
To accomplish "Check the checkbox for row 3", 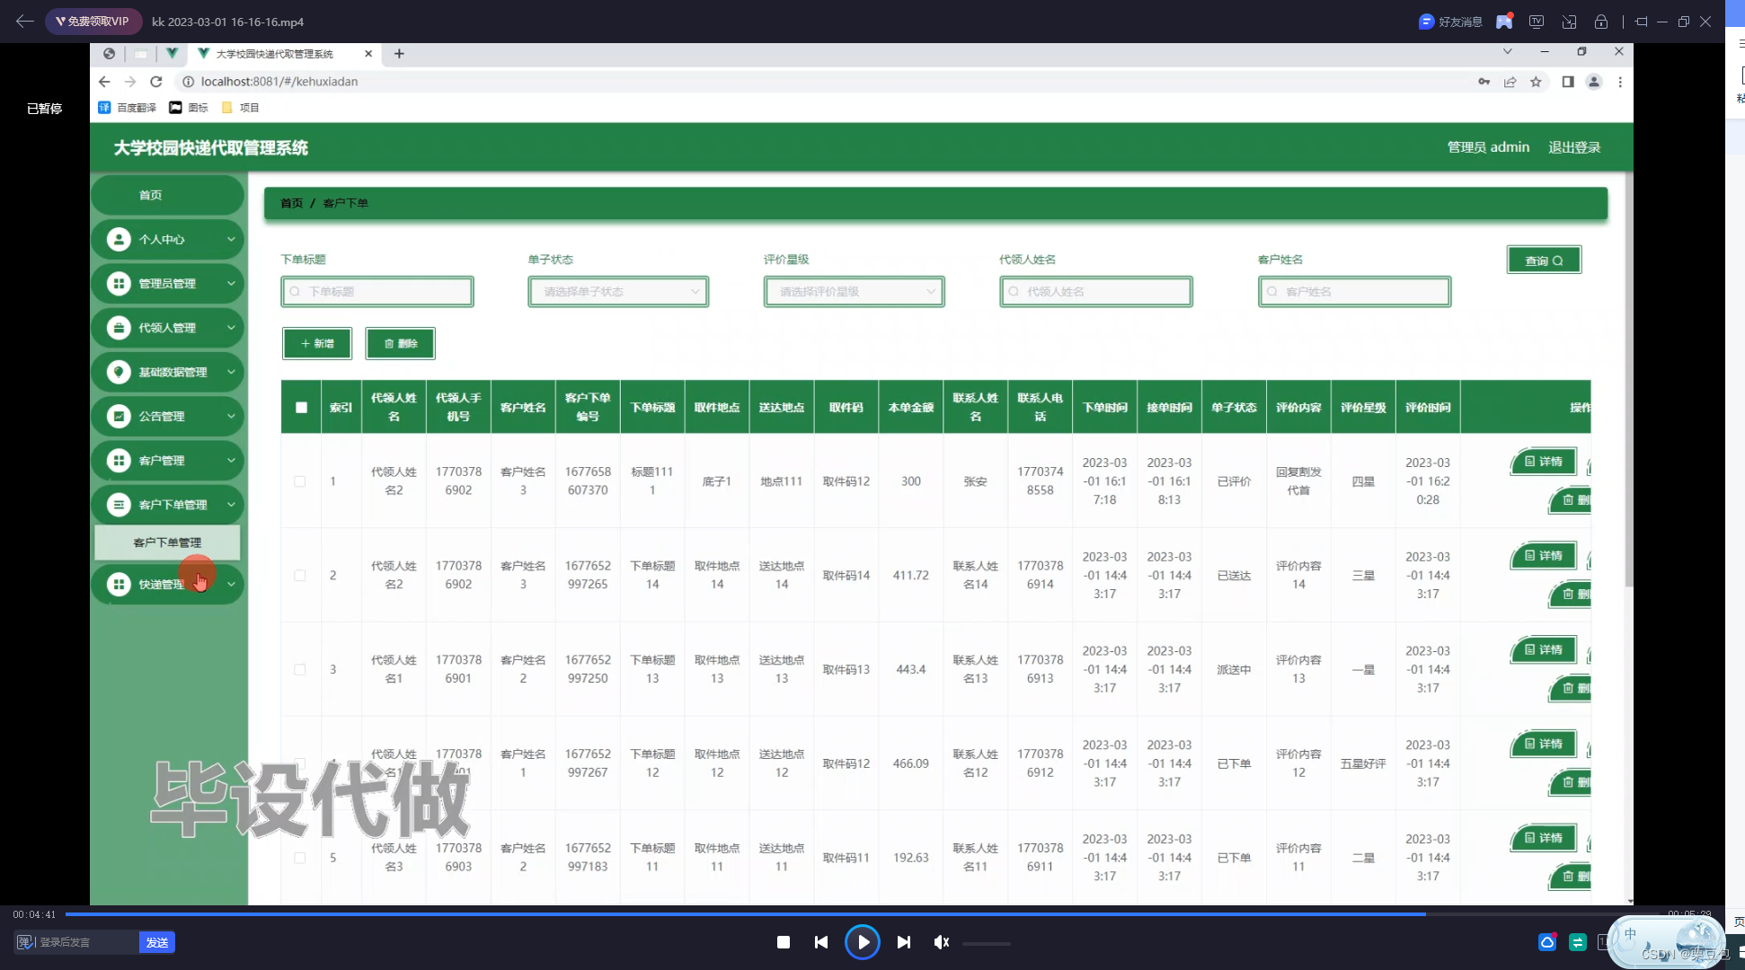I will [300, 669].
